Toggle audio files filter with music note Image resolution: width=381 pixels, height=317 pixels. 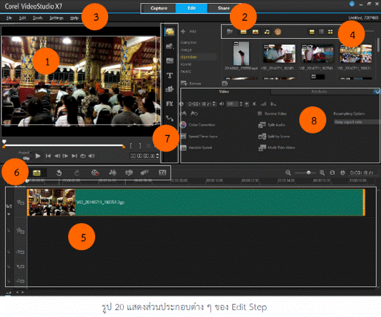click(267, 32)
